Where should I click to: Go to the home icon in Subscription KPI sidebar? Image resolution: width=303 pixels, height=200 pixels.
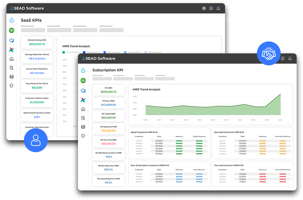[83, 109]
